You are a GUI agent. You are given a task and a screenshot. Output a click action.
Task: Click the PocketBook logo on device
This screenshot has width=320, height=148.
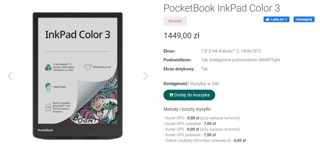(45, 130)
